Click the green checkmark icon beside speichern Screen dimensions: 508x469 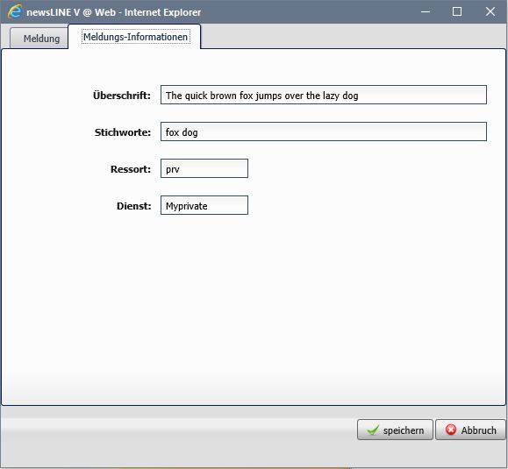(x=373, y=430)
